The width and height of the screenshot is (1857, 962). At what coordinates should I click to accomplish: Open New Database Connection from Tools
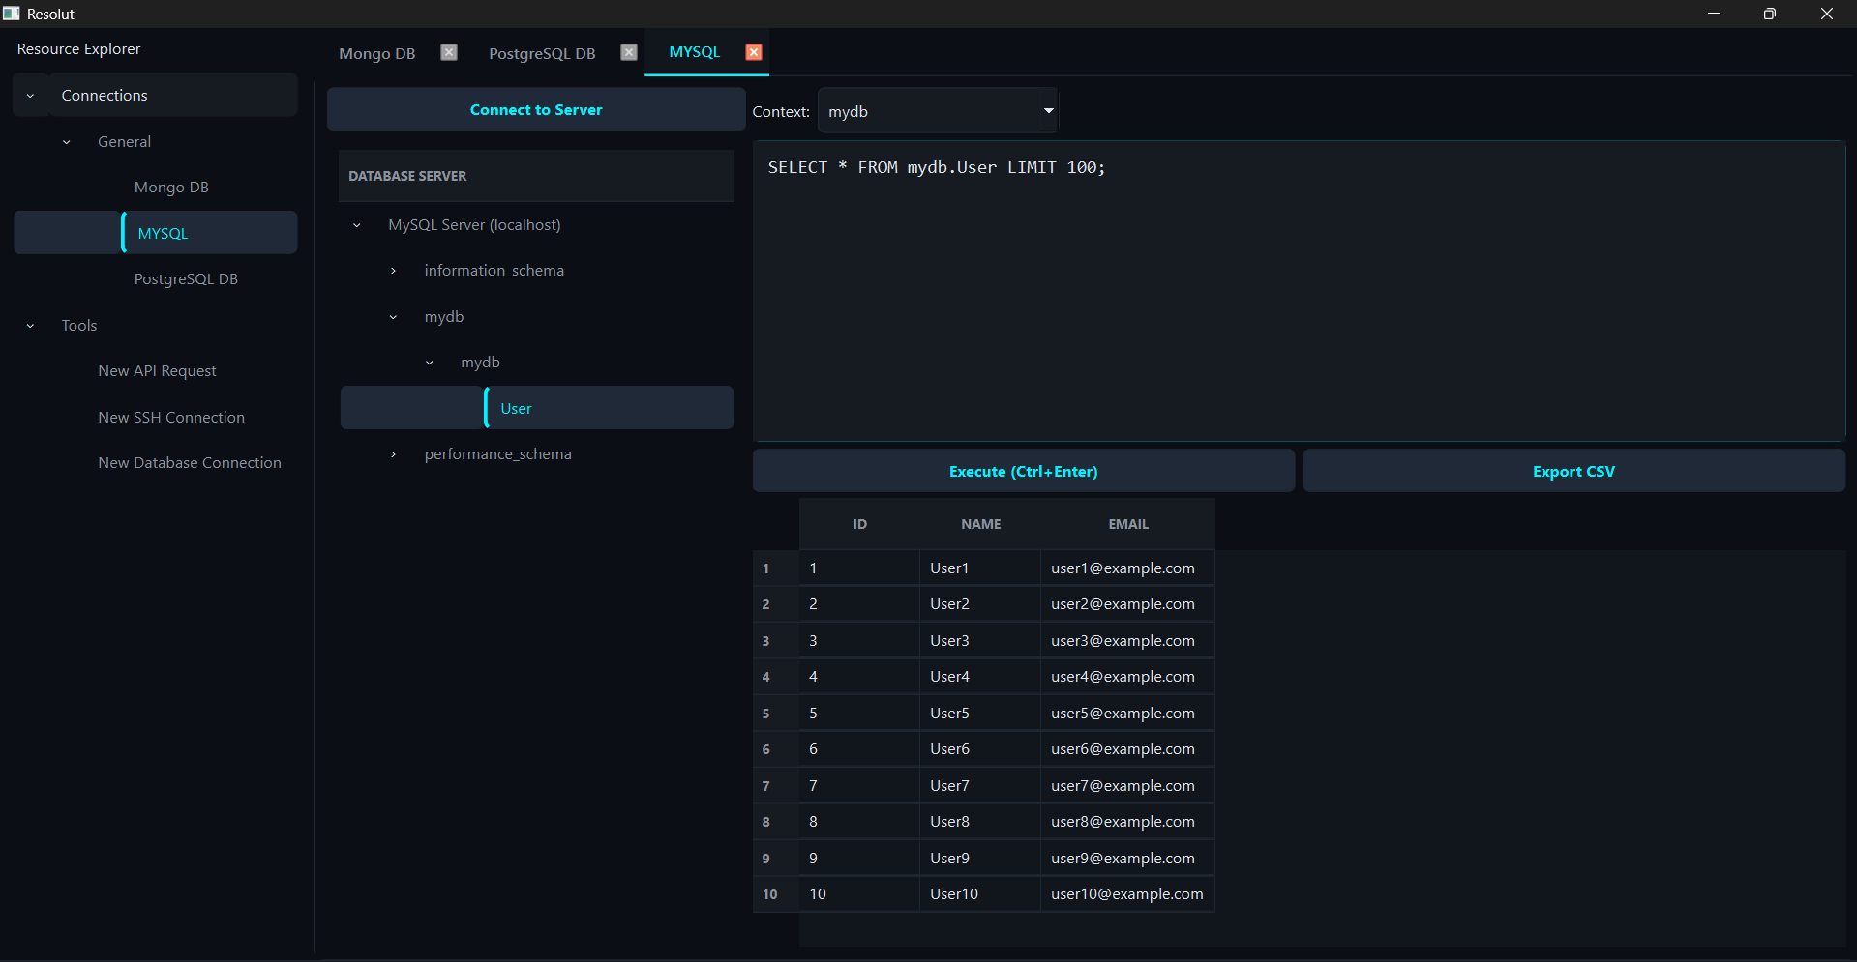pos(190,462)
